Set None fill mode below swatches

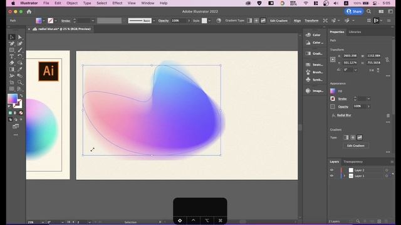click(21, 112)
